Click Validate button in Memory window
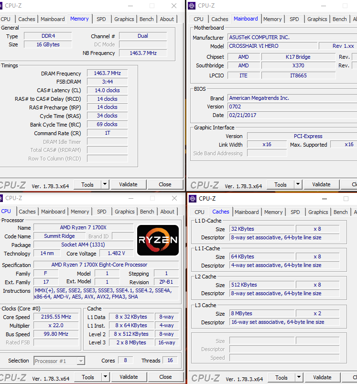The image size is (357, 384). [129, 184]
